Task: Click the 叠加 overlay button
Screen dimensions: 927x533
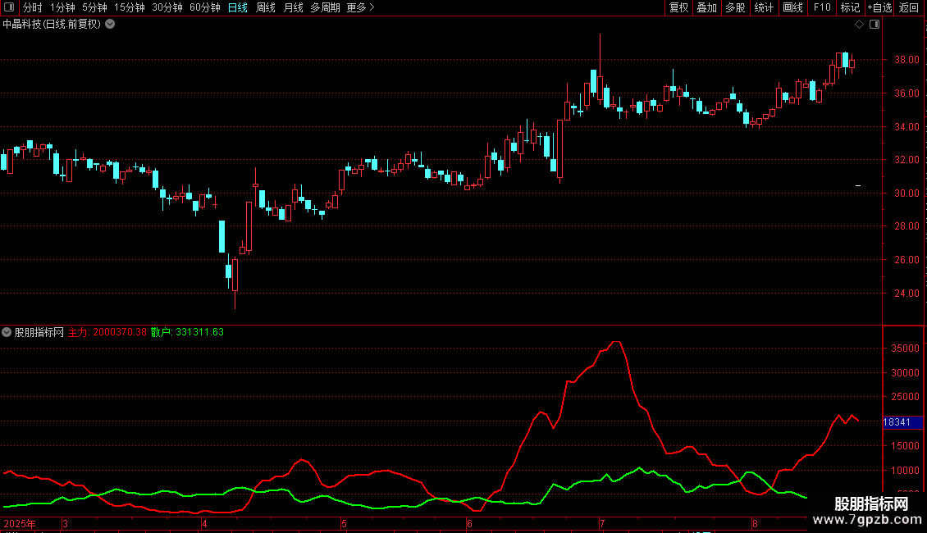Action: click(706, 7)
